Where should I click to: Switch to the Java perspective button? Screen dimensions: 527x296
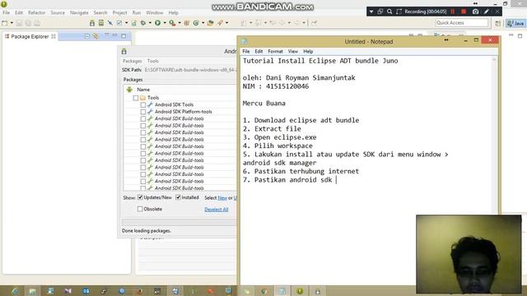[516, 23]
